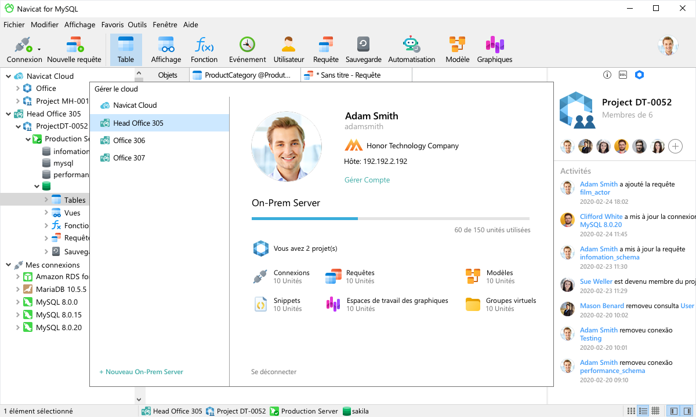Viewport: 696px width, 417px height.
Task: Open the film_actor activity link
Action: pos(595,192)
